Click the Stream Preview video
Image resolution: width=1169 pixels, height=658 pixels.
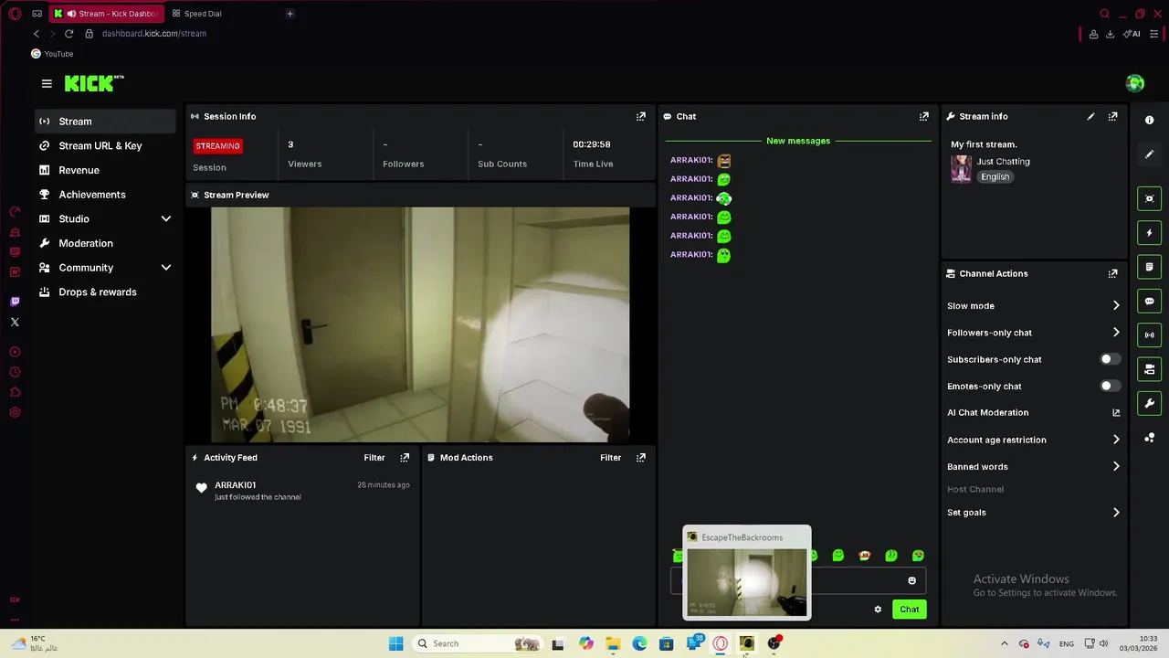pyautogui.click(x=420, y=324)
